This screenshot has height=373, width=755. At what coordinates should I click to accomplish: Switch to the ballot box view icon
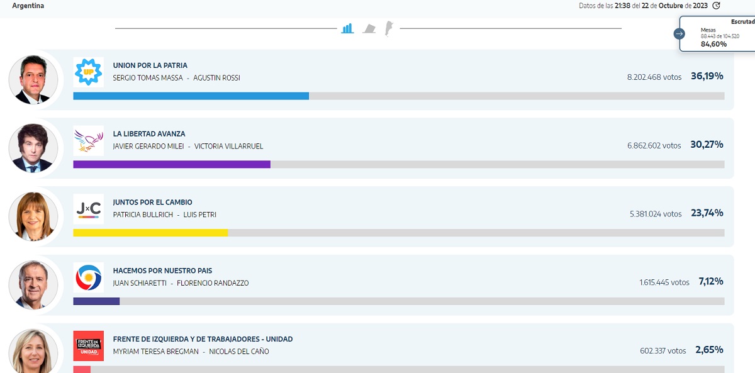click(x=369, y=29)
